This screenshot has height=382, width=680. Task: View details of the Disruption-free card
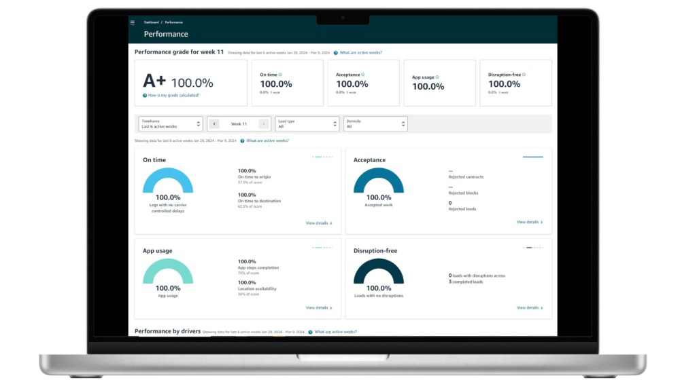click(530, 308)
